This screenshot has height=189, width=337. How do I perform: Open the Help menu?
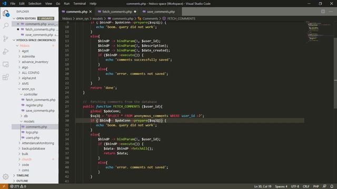point(93,4)
